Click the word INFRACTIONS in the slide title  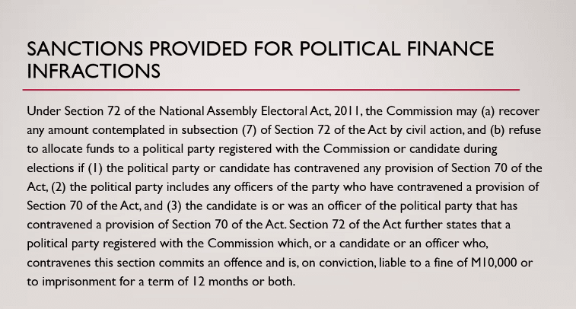click(94, 71)
